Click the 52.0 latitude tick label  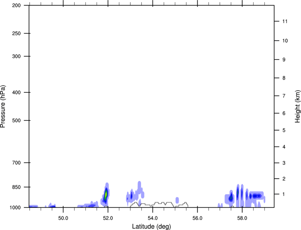tap(108, 218)
